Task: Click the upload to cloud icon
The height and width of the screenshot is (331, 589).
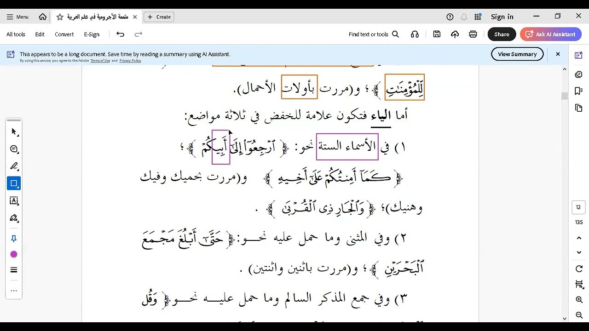Action: [x=455, y=34]
